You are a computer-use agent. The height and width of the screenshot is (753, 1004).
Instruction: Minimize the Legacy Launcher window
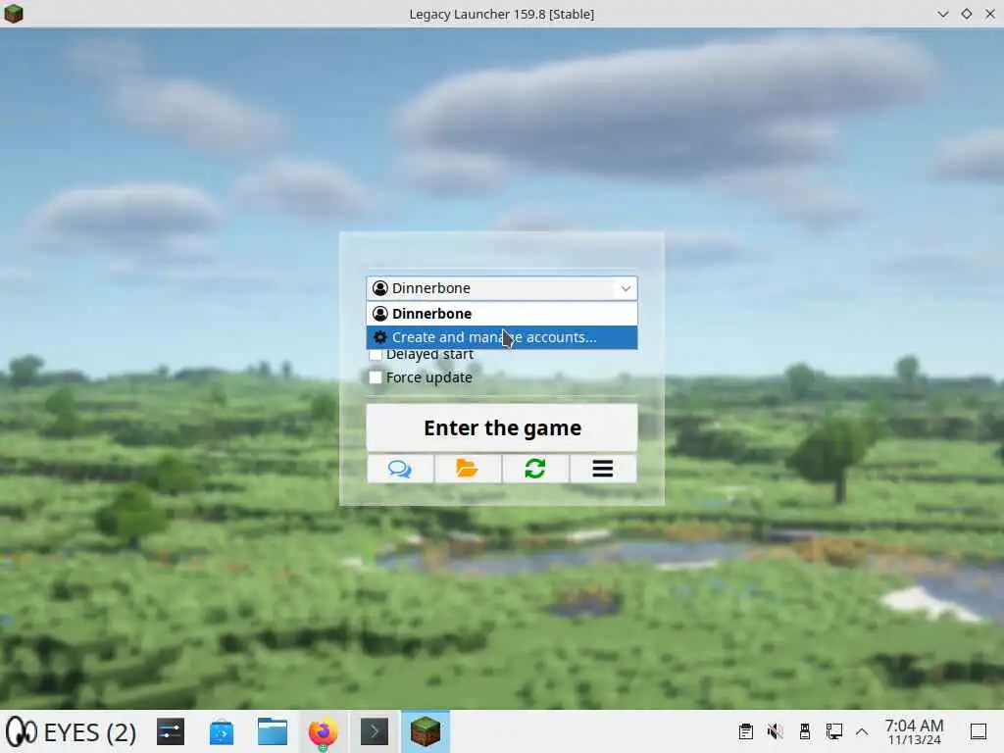[942, 14]
